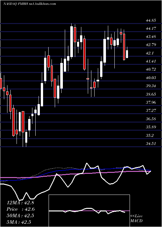The height and width of the screenshot is (227, 162).
Task: Click the 44.85 price axis label
Action: point(151,20)
